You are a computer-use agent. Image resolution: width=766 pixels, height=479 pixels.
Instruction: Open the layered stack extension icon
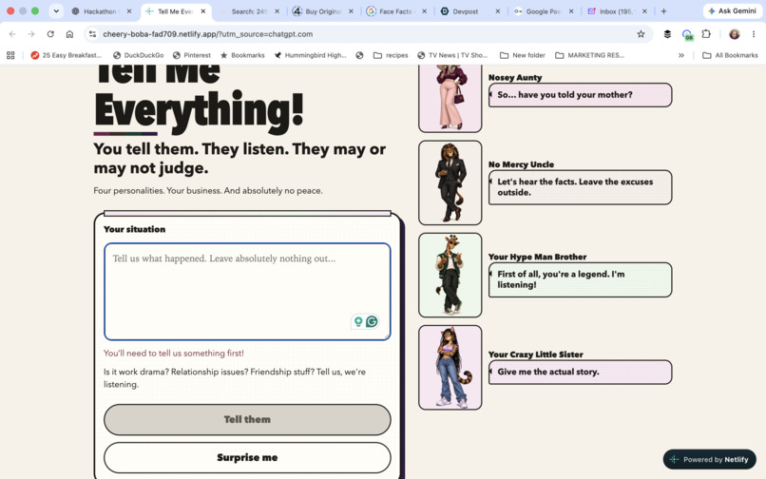point(667,34)
